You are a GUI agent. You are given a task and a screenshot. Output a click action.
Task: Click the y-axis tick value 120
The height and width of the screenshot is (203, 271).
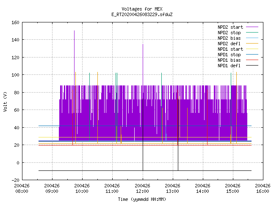click(x=15, y=58)
